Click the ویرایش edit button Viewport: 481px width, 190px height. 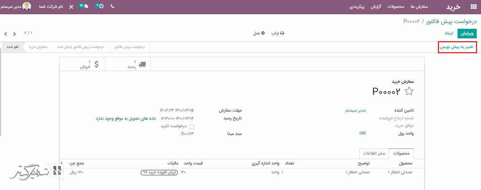tap(467, 33)
